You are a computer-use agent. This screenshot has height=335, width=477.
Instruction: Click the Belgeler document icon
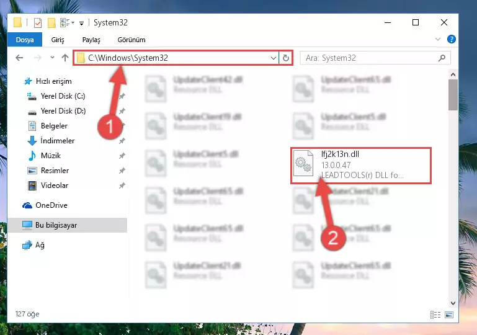tap(32, 126)
